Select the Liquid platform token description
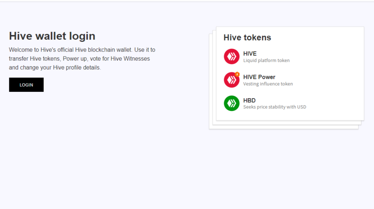374x209 pixels. (266, 60)
